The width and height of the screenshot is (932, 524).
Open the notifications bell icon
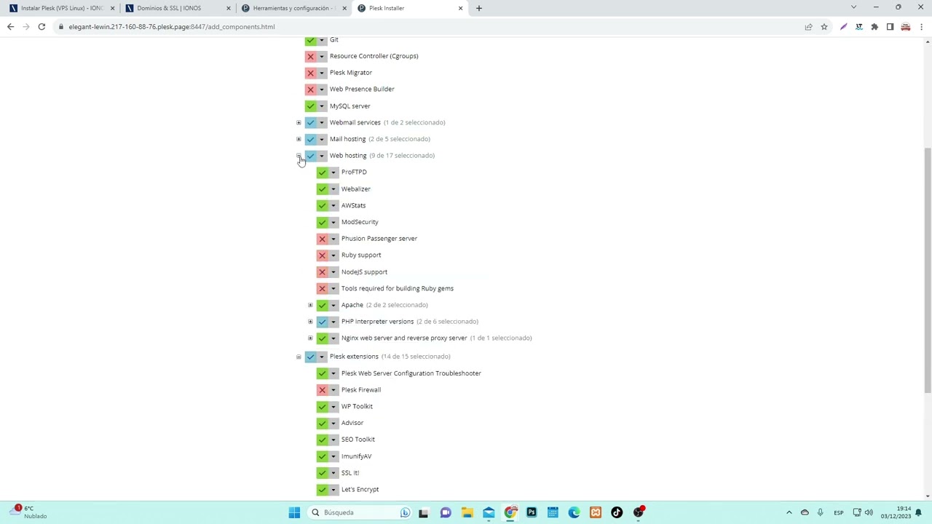click(x=918, y=512)
